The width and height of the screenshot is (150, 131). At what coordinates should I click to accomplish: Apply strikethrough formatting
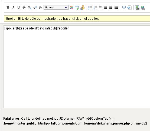24,8
